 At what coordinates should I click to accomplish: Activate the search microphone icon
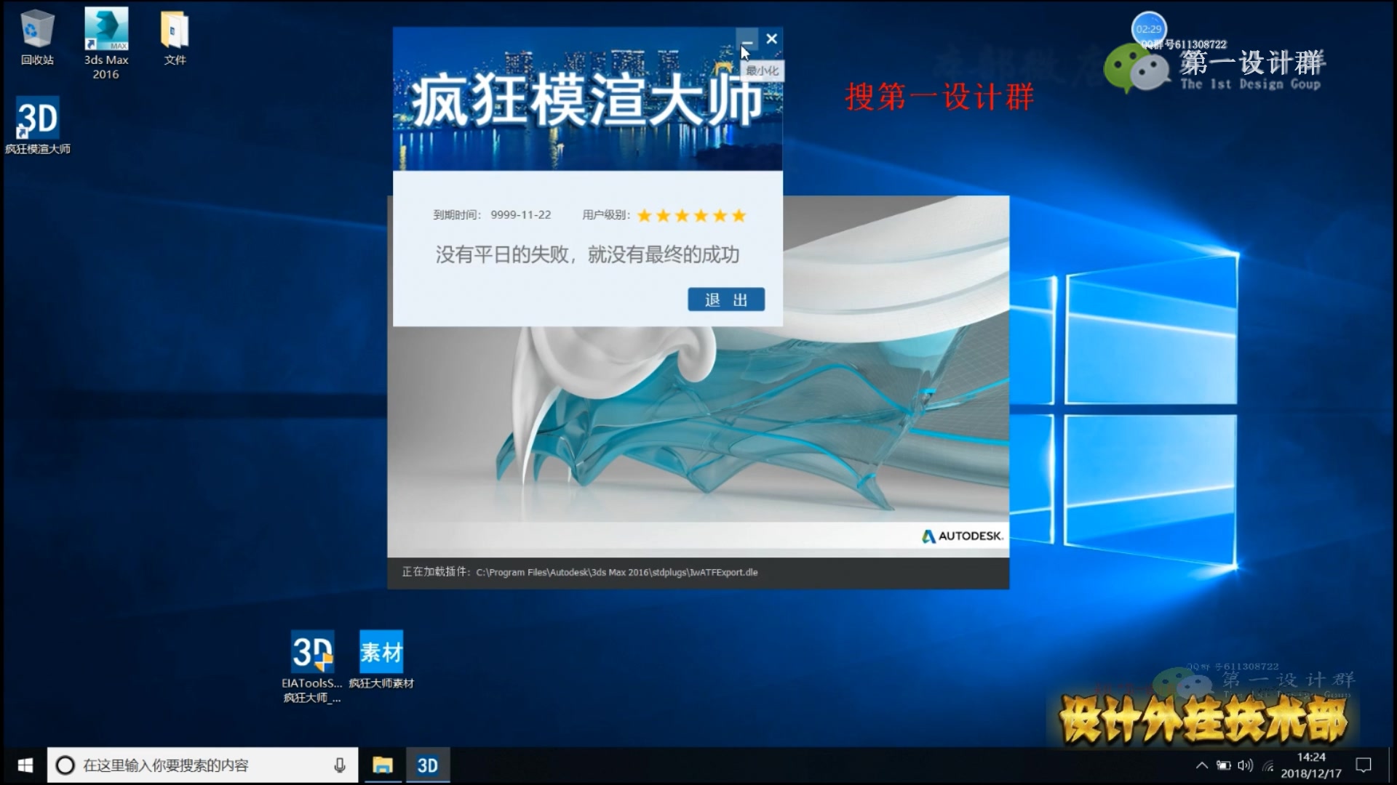click(x=339, y=765)
